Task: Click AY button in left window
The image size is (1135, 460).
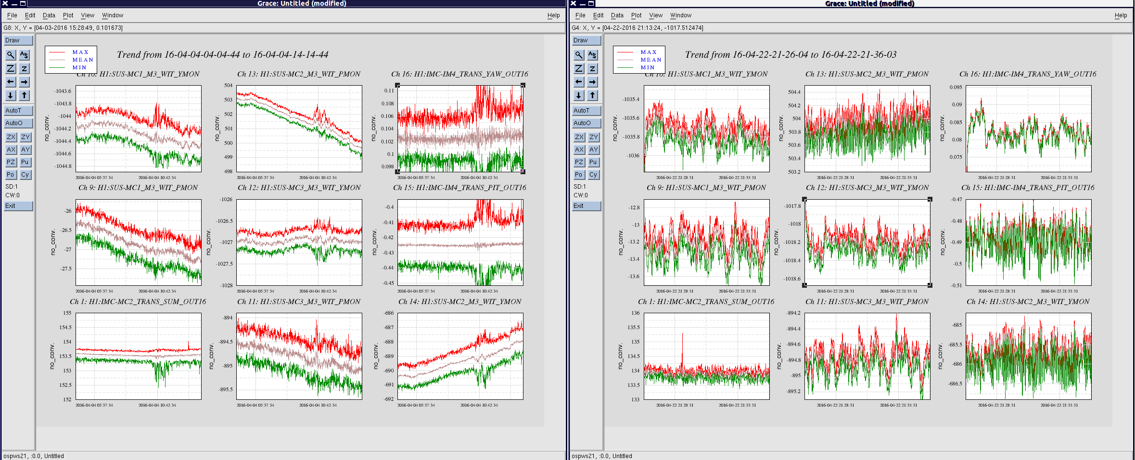Action: [x=26, y=150]
